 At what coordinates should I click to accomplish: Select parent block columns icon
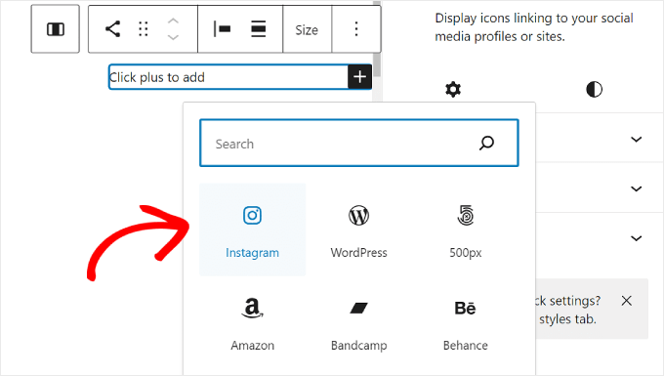pyautogui.click(x=56, y=29)
